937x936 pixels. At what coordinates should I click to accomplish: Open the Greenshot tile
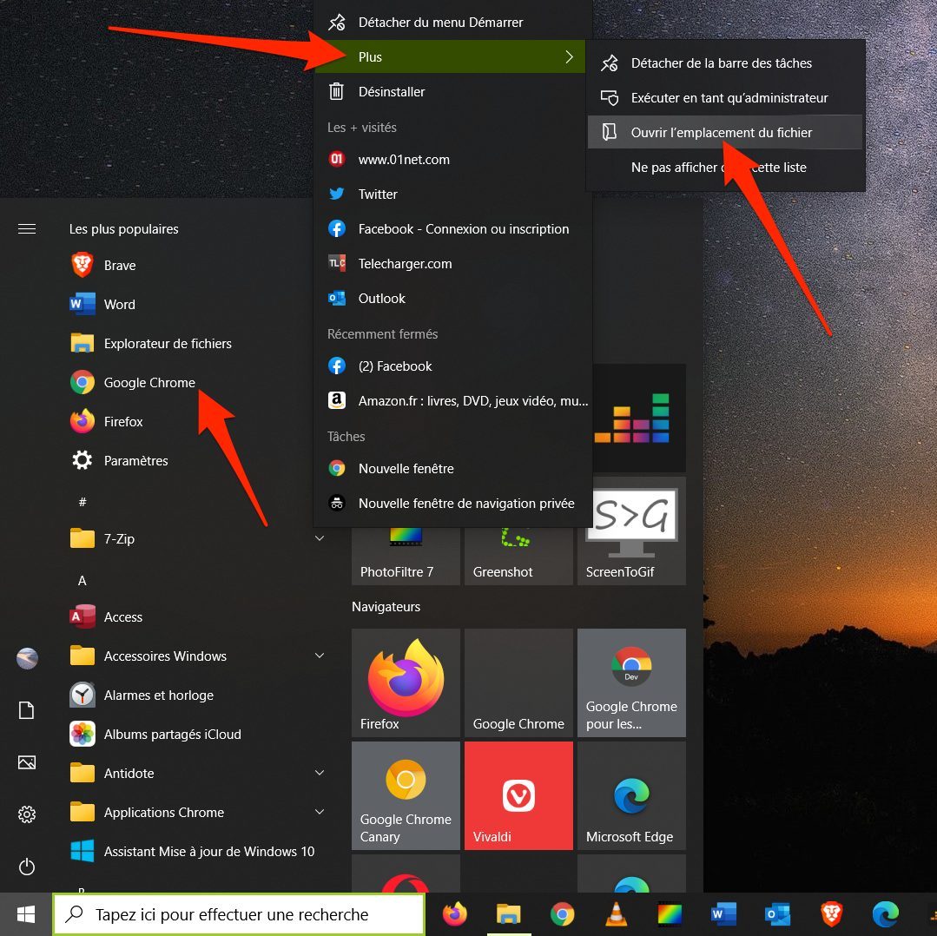[518, 556]
